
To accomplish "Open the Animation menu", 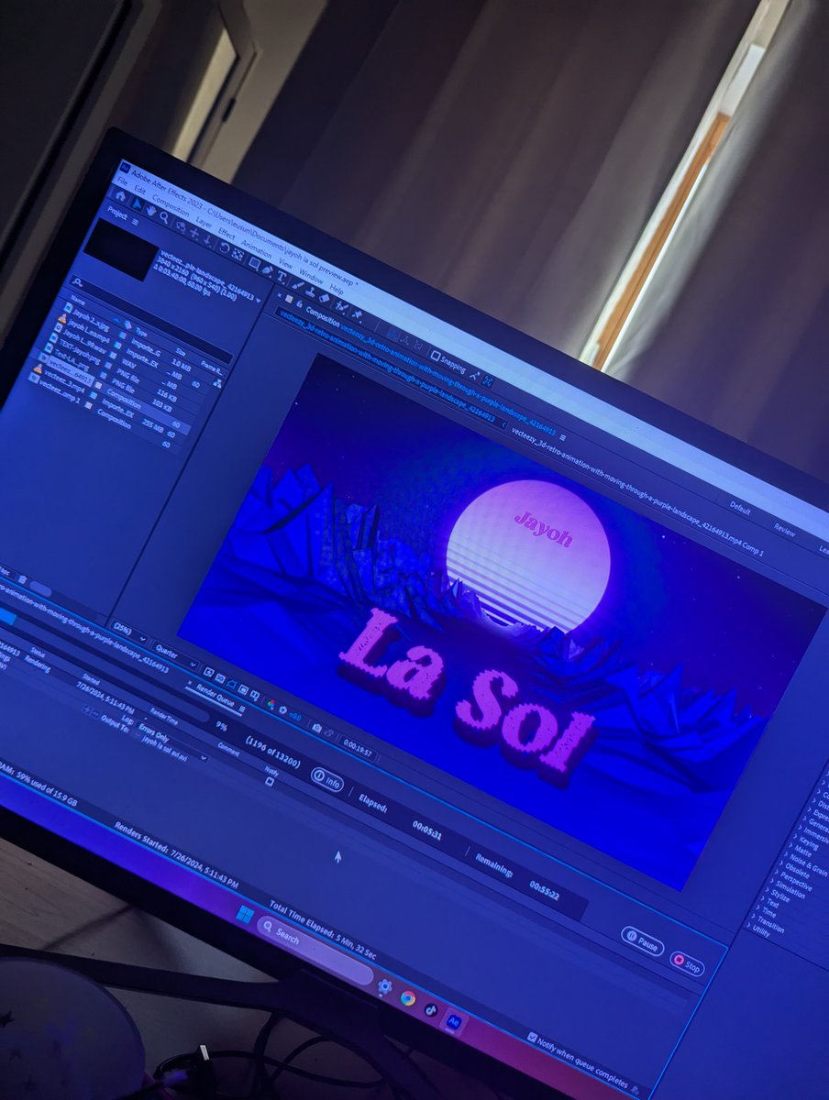I will click(x=256, y=249).
